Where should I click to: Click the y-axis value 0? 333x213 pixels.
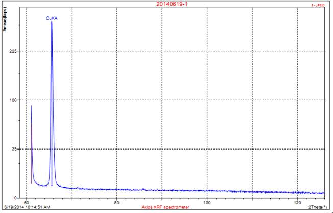pyautogui.click(x=15, y=198)
